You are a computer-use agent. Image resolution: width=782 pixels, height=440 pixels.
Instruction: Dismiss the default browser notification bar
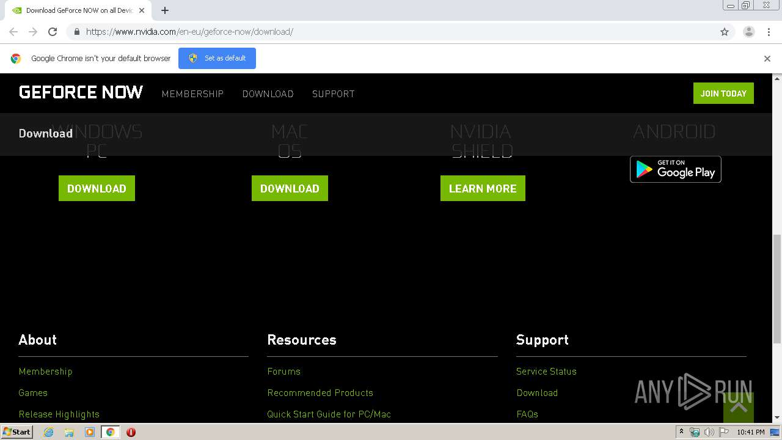767,59
